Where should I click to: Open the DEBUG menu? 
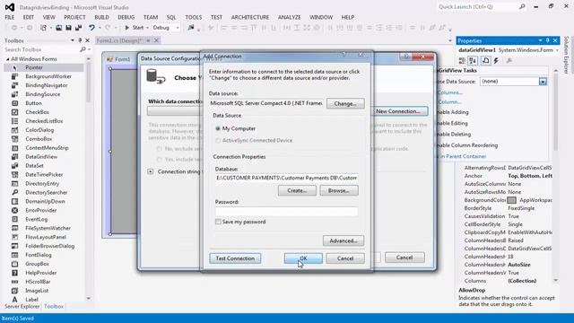[126, 17]
